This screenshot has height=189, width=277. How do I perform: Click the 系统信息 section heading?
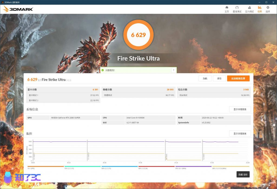(32, 109)
